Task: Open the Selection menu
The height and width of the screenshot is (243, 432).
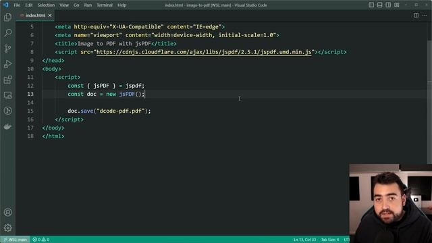Action: [46, 5]
